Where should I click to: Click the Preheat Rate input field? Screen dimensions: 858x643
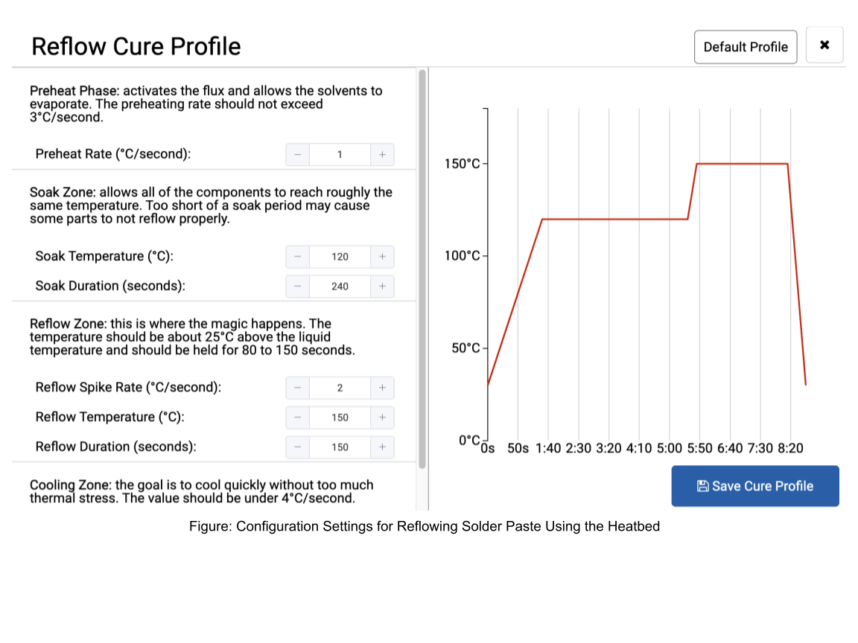click(340, 155)
